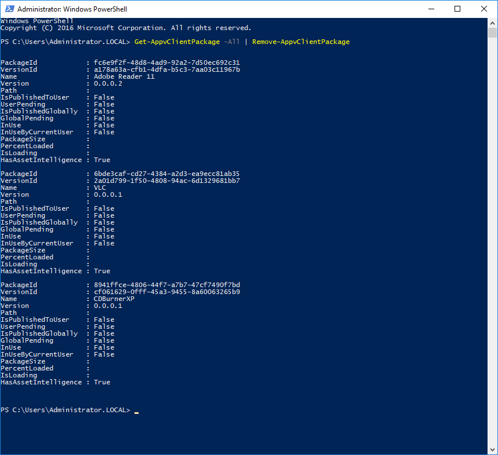This screenshot has height=455, width=498.
Task: Click the scrollbar up arrow
Action: pyautogui.click(x=492, y=23)
